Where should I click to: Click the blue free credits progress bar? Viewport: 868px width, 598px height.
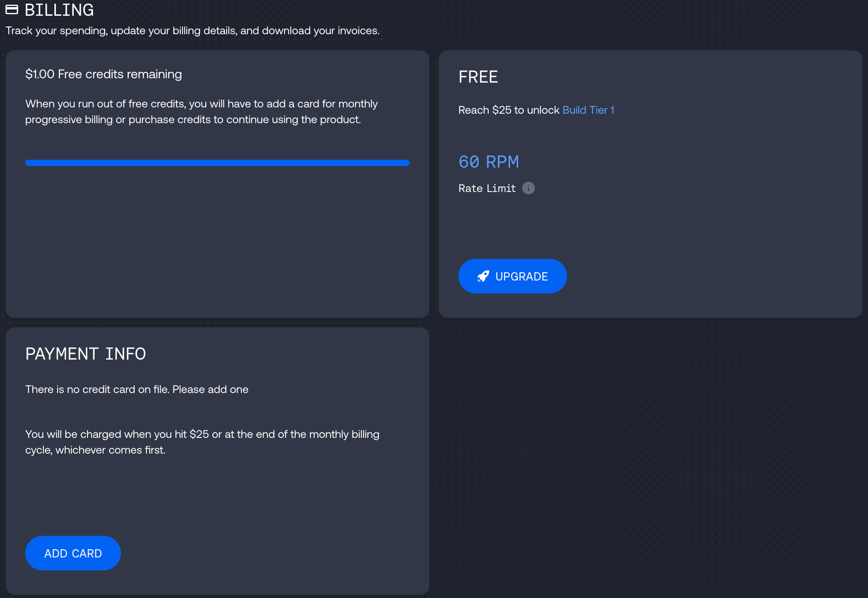217,163
